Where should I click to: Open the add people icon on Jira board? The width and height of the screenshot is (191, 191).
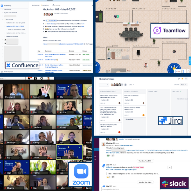point(126,85)
